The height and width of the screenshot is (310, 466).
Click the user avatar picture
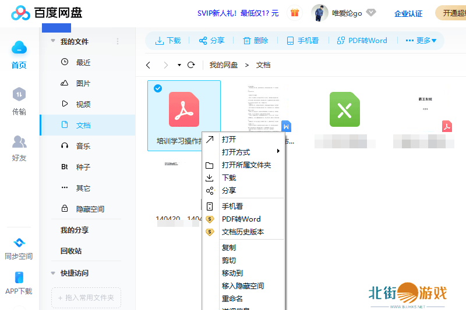pos(320,12)
